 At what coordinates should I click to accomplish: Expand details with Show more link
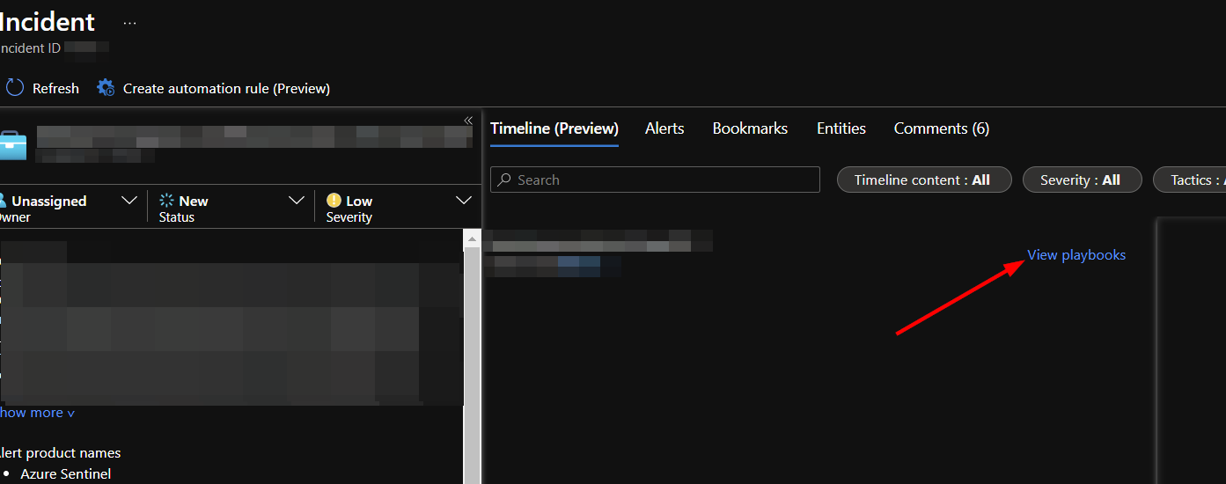pyautogui.click(x=36, y=413)
